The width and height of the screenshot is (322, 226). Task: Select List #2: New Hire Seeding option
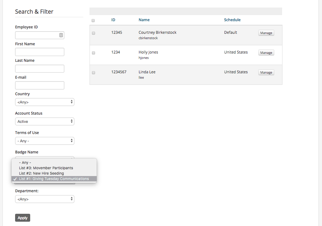coord(54,173)
